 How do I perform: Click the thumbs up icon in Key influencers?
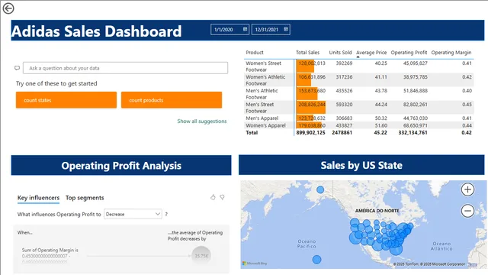pos(213,197)
